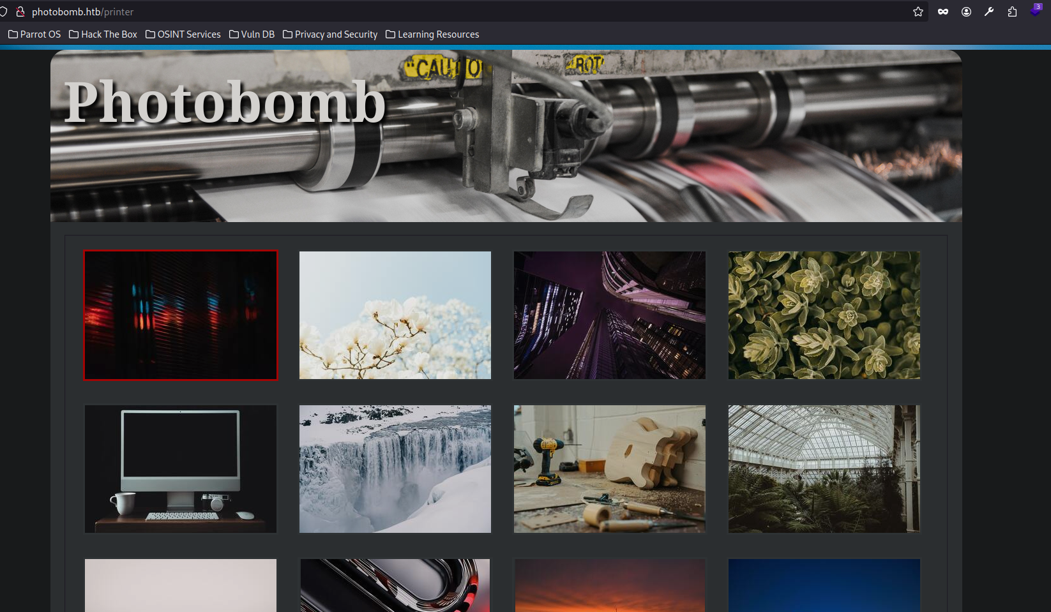Select the chrome chain link photo
The height and width of the screenshot is (612, 1051).
point(395,585)
